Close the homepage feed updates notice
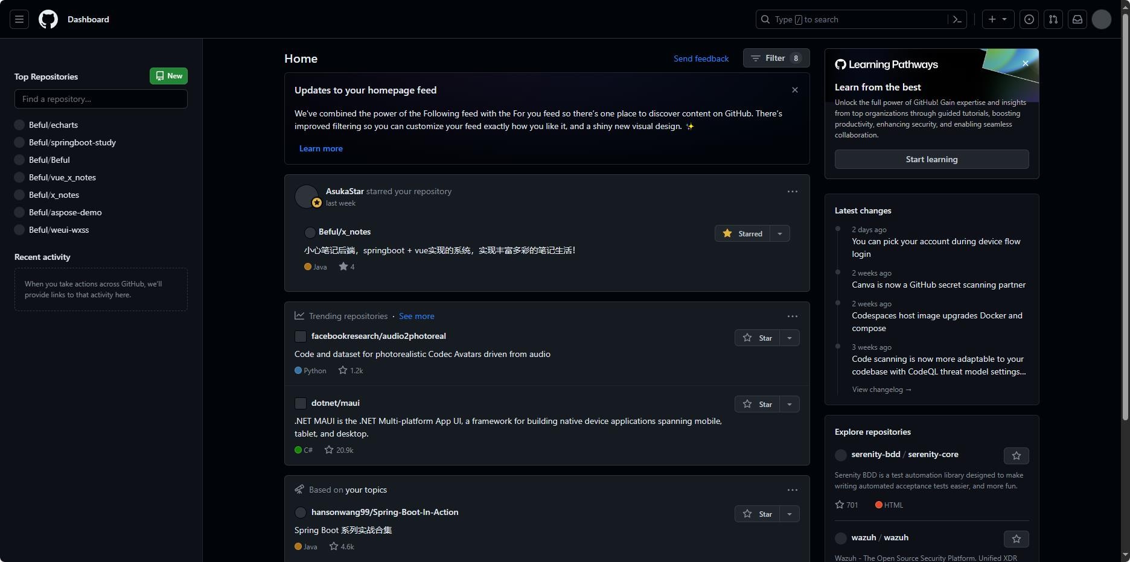Screen dimensions: 1130x562 coord(795,90)
